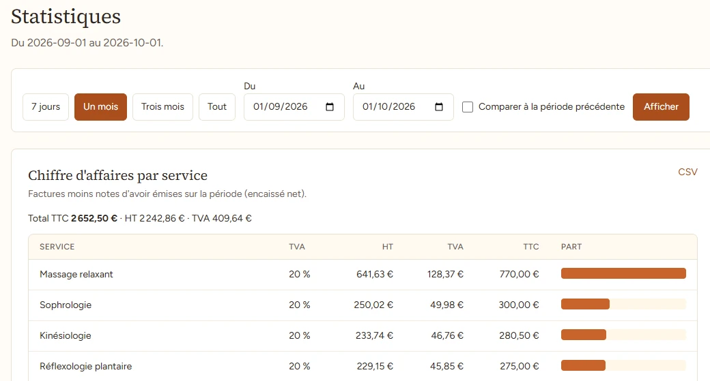Click the SERVICE column header
710x381 pixels.
[x=57, y=247]
